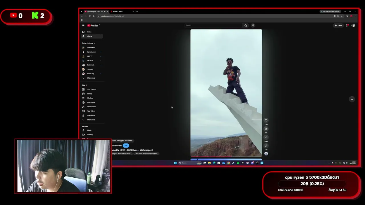Viewport: 365px width, 205px height.
Task: Bookmark this page with the star icon
Action: [x=342, y=16]
